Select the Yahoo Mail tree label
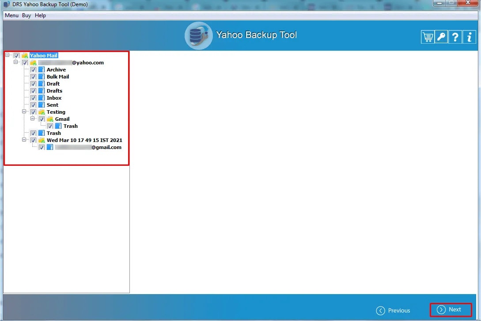 pyautogui.click(x=44, y=56)
